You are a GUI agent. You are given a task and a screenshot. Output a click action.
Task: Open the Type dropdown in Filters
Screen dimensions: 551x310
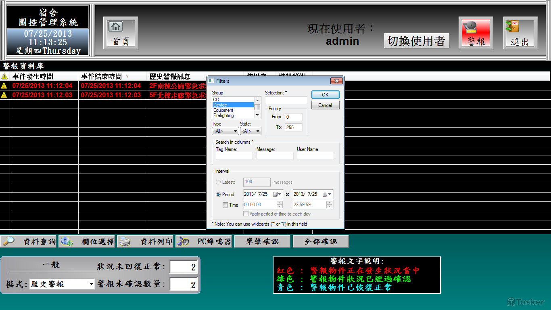[225, 131]
